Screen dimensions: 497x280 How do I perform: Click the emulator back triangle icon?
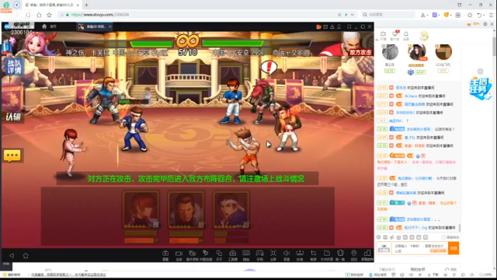click(12, 255)
